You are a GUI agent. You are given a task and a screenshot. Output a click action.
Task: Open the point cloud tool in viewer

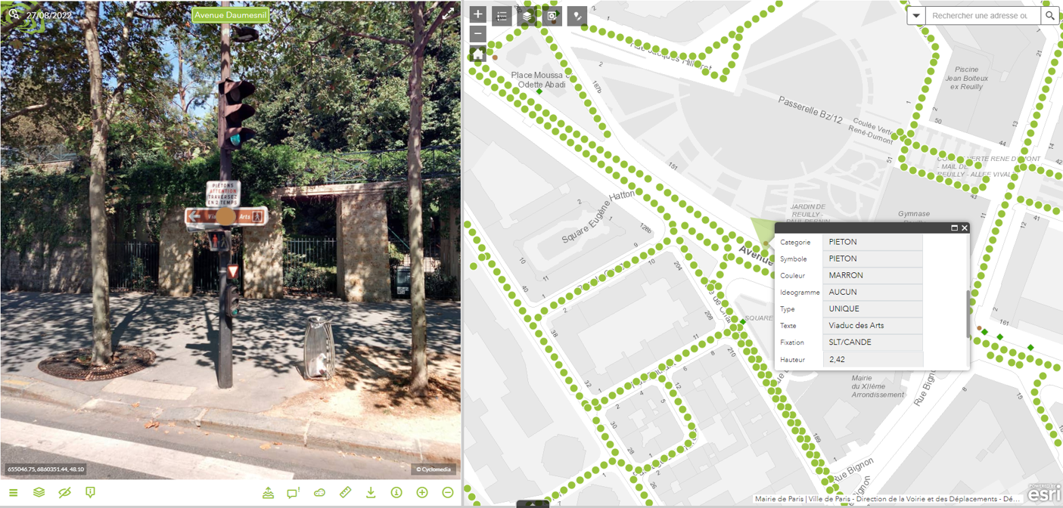tap(319, 492)
